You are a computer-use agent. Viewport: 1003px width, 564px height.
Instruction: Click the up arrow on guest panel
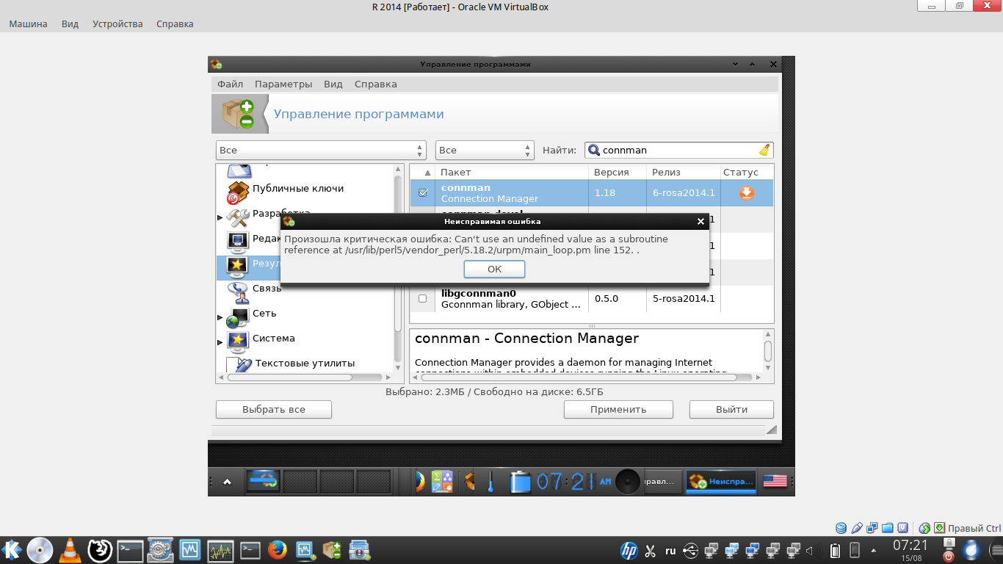click(x=227, y=482)
